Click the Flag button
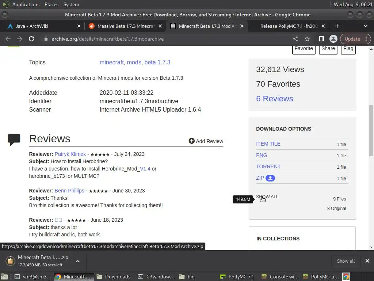 coord(348,49)
